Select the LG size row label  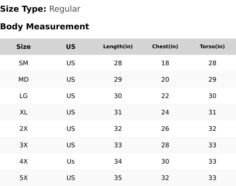point(24,96)
